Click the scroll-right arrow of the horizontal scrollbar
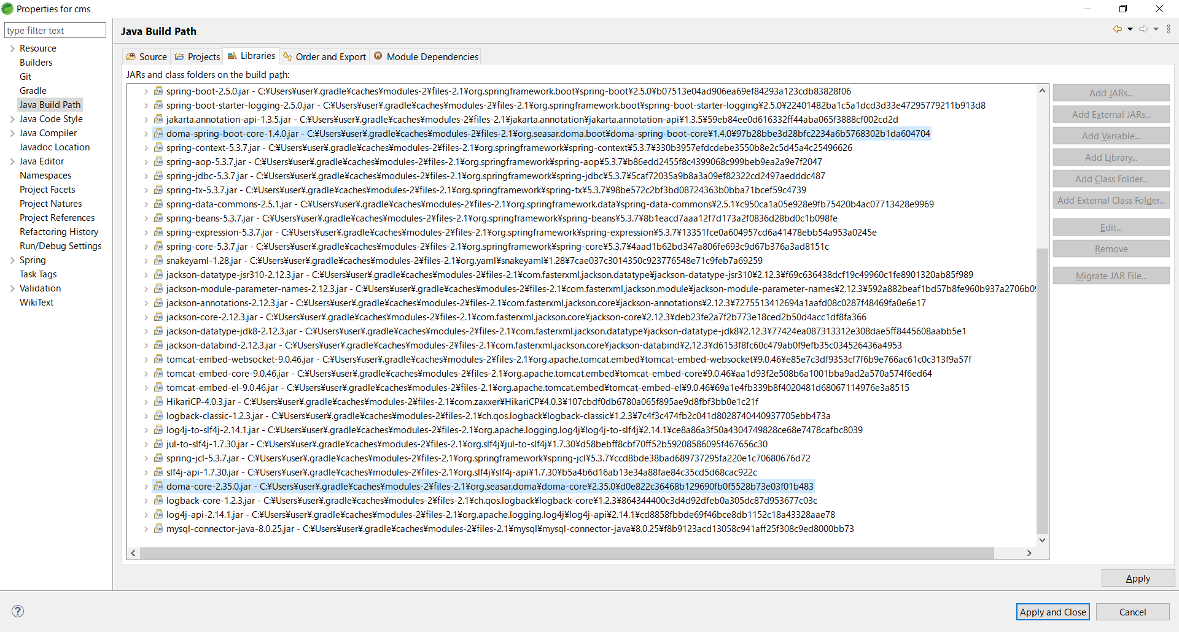The image size is (1179, 632). coord(1029,553)
